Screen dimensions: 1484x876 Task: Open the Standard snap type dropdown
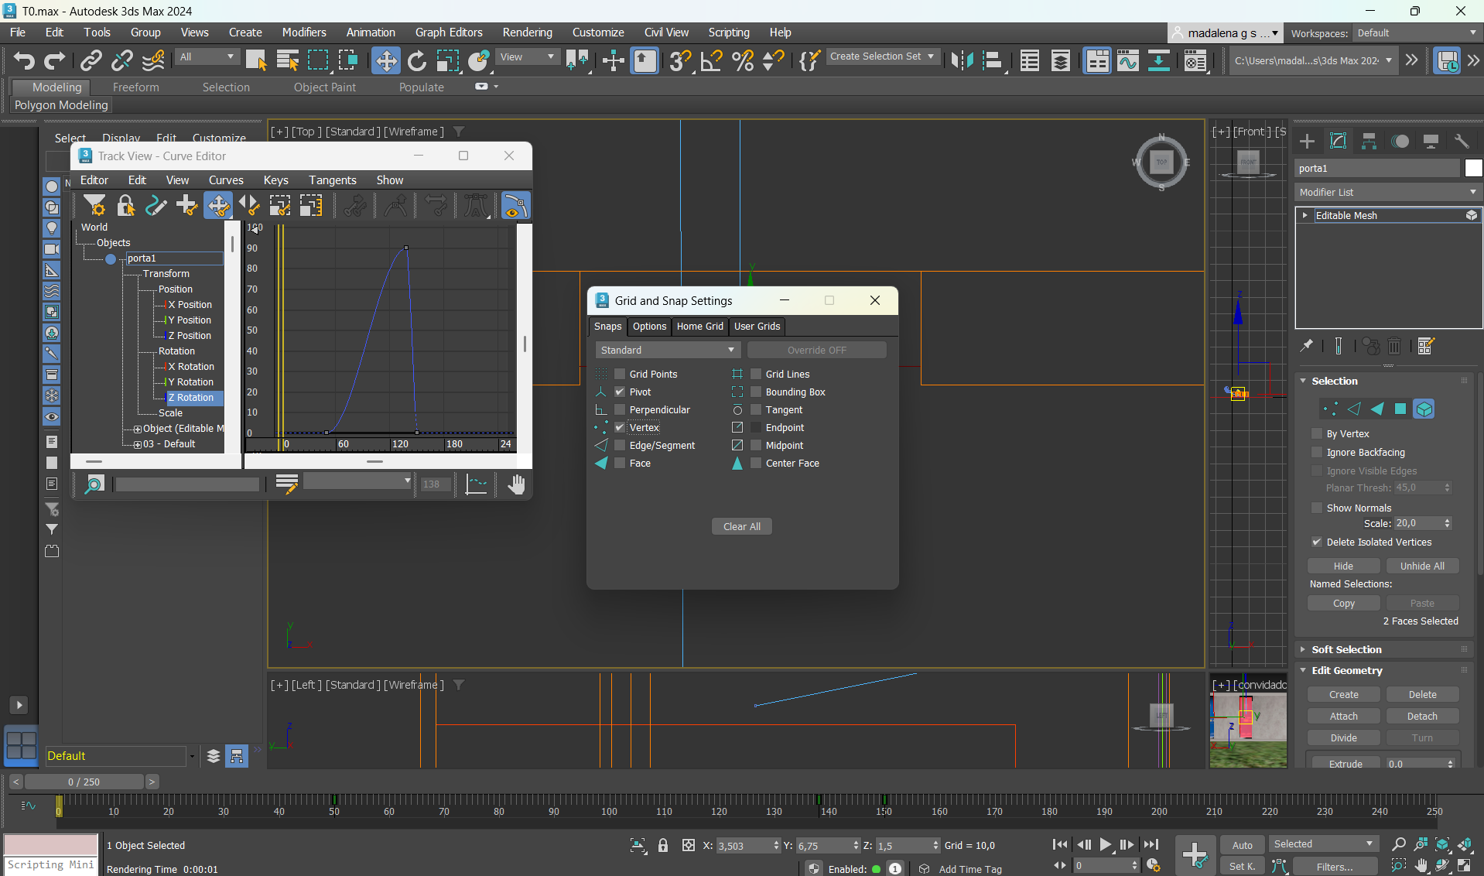[666, 351]
